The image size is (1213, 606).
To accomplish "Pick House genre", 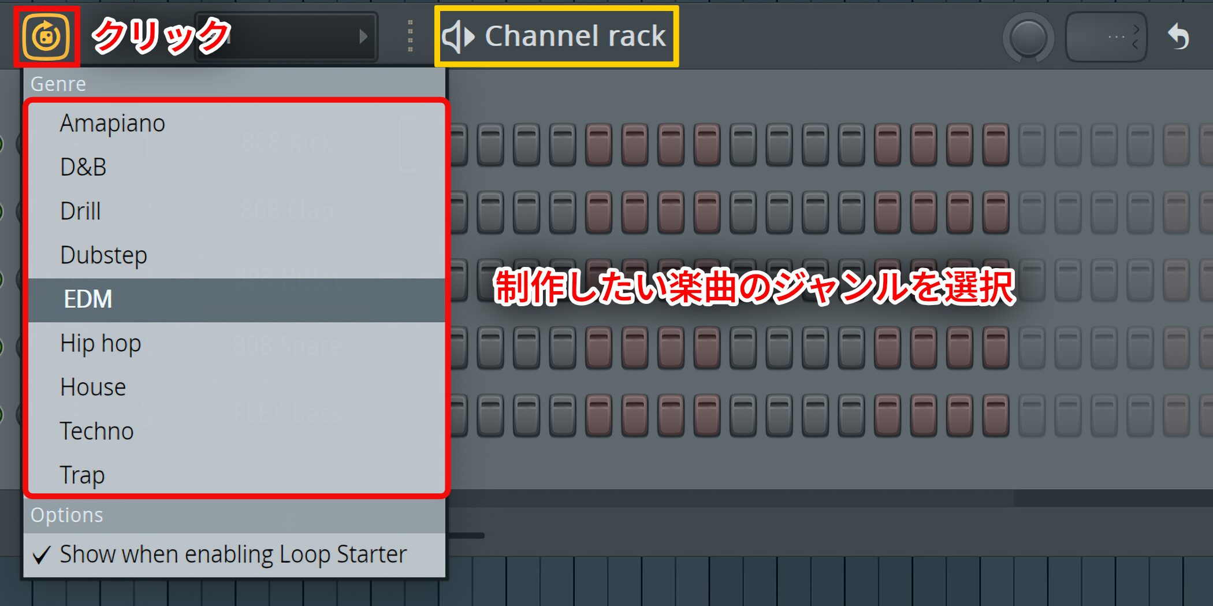I will pyautogui.click(x=237, y=388).
